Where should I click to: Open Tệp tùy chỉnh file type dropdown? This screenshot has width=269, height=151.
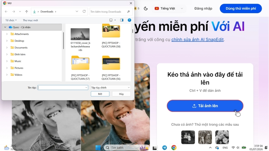[111, 88]
